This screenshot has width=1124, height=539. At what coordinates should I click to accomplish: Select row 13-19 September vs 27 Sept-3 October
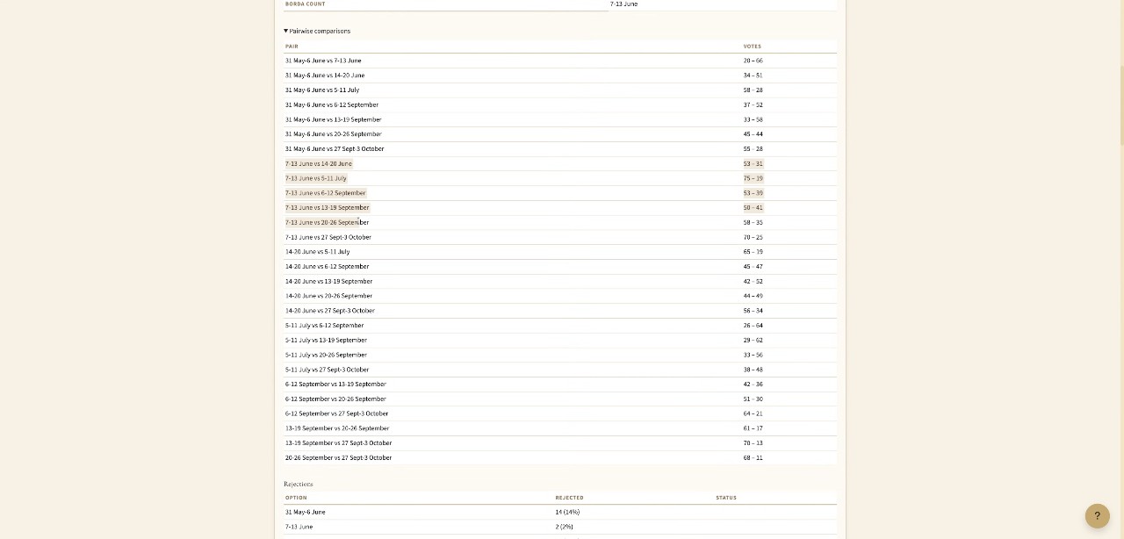[x=560, y=442]
